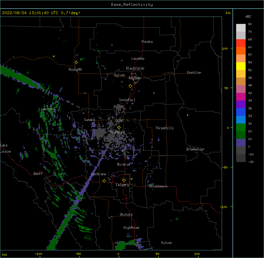Click the -30 value in the dBZ legend
Viewport: 264px width, 258px height.
pos(251,162)
